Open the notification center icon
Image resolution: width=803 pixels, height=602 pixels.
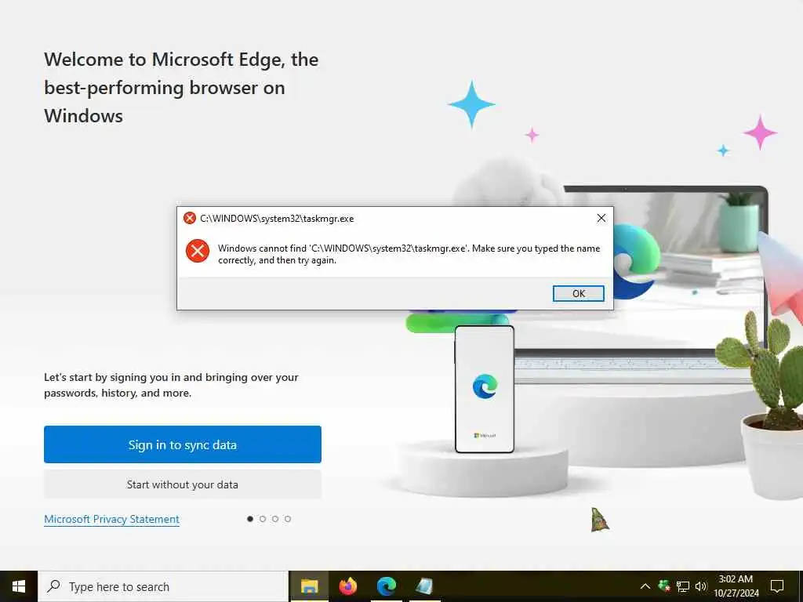[777, 586]
